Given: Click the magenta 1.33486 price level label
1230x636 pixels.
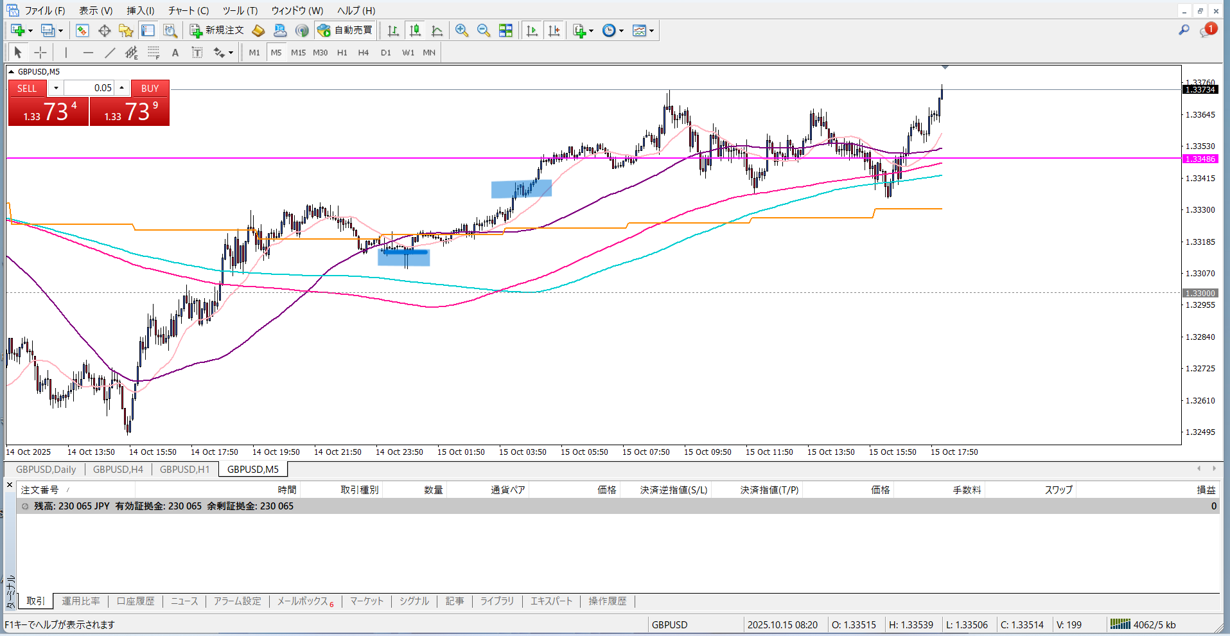Looking at the screenshot, I should (1199, 159).
